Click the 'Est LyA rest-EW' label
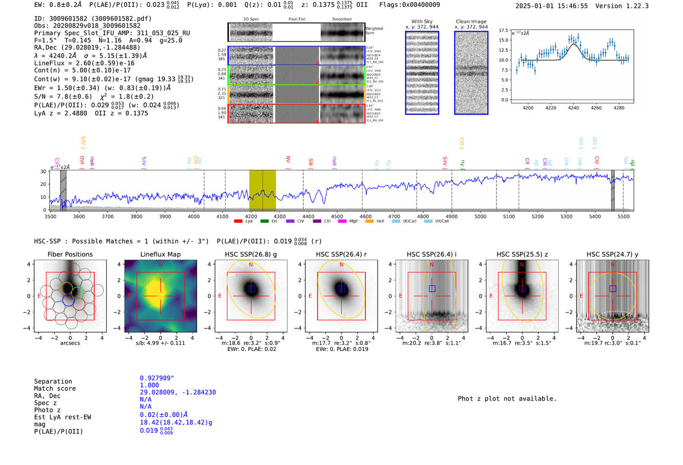 62,417
